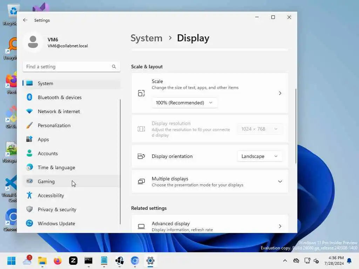Viewport: 359px width, 269px height.
Task: Open the 1024 × 768 resolution dropdown
Action: pos(259,129)
